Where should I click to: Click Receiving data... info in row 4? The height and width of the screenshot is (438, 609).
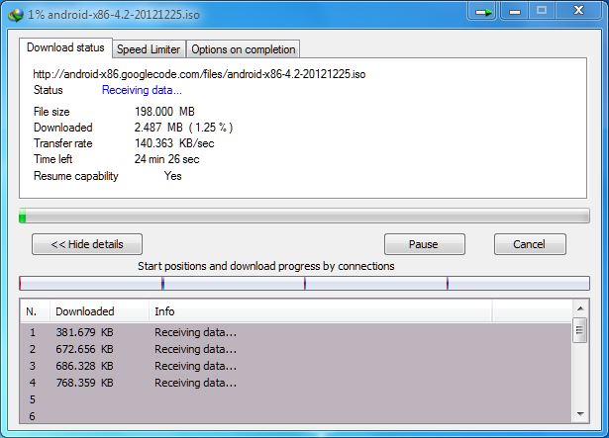coord(195,383)
